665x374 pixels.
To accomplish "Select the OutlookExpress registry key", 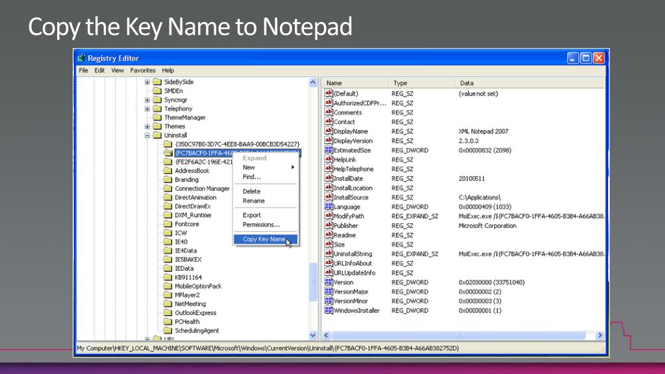I will (x=195, y=313).
